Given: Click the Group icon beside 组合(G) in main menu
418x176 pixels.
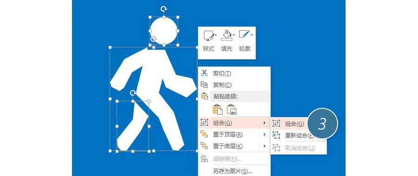Looking at the screenshot, I should [x=204, y=123].
